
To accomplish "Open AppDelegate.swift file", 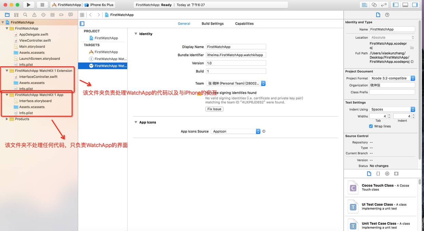I will 34,35.
